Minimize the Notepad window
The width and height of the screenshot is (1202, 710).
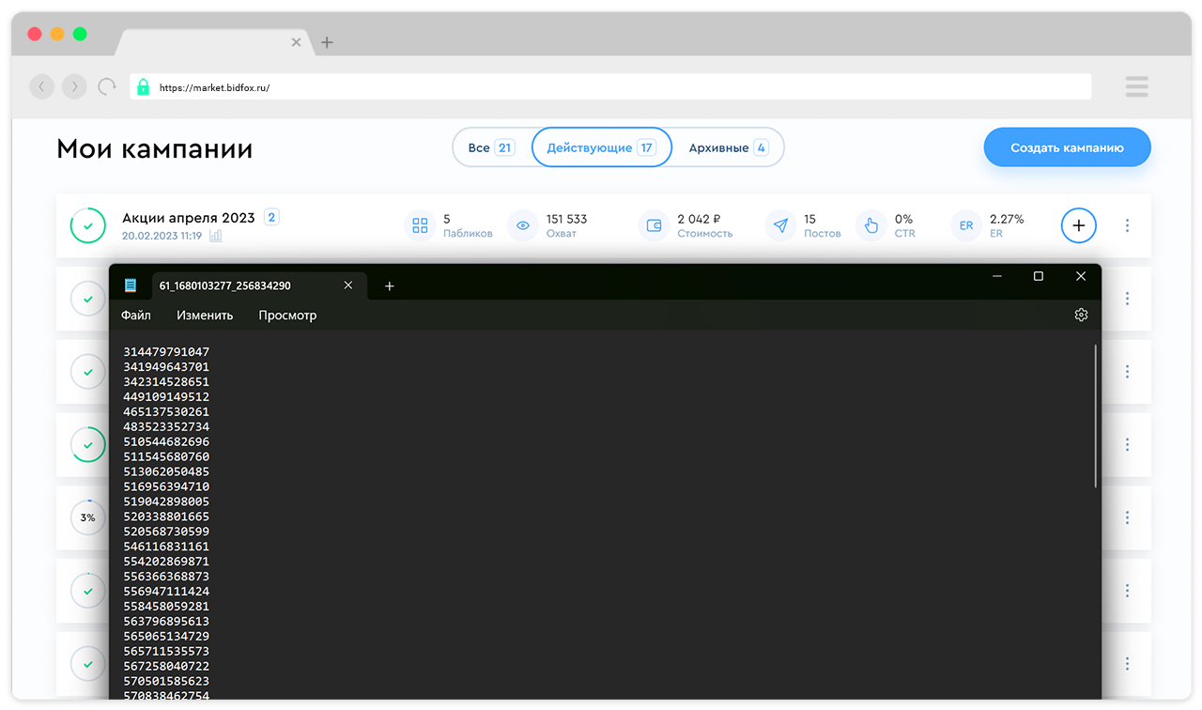[996, 276]
